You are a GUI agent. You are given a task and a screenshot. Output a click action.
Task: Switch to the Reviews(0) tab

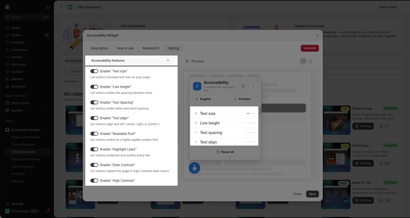point(151,48)
